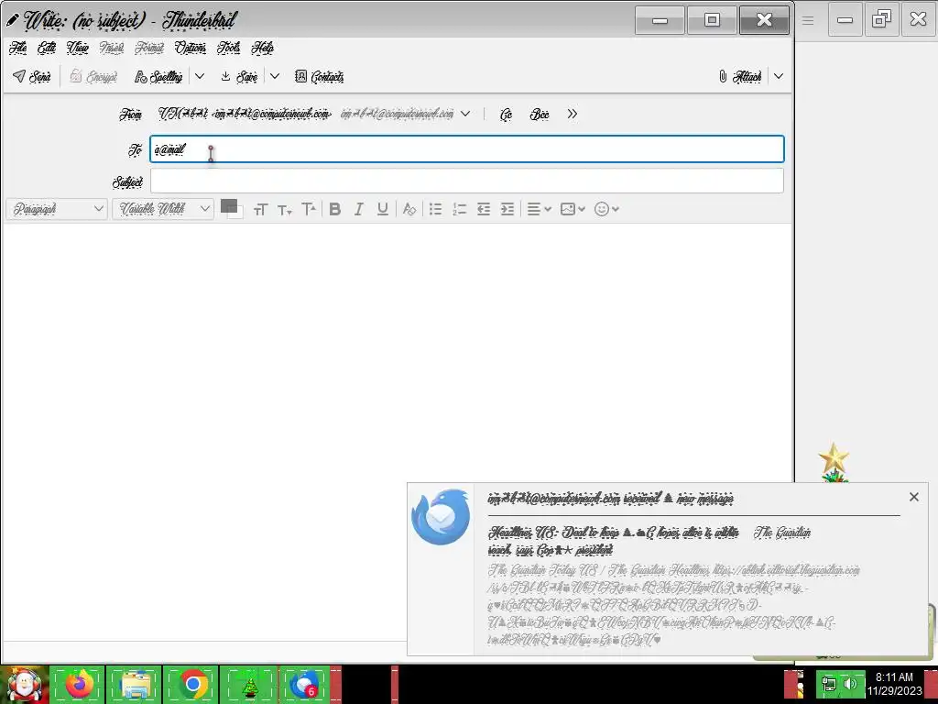The width and height of the screenshot is (938, 704).
Task: Outdent the paragraph
Action: [x=484, y=209]
